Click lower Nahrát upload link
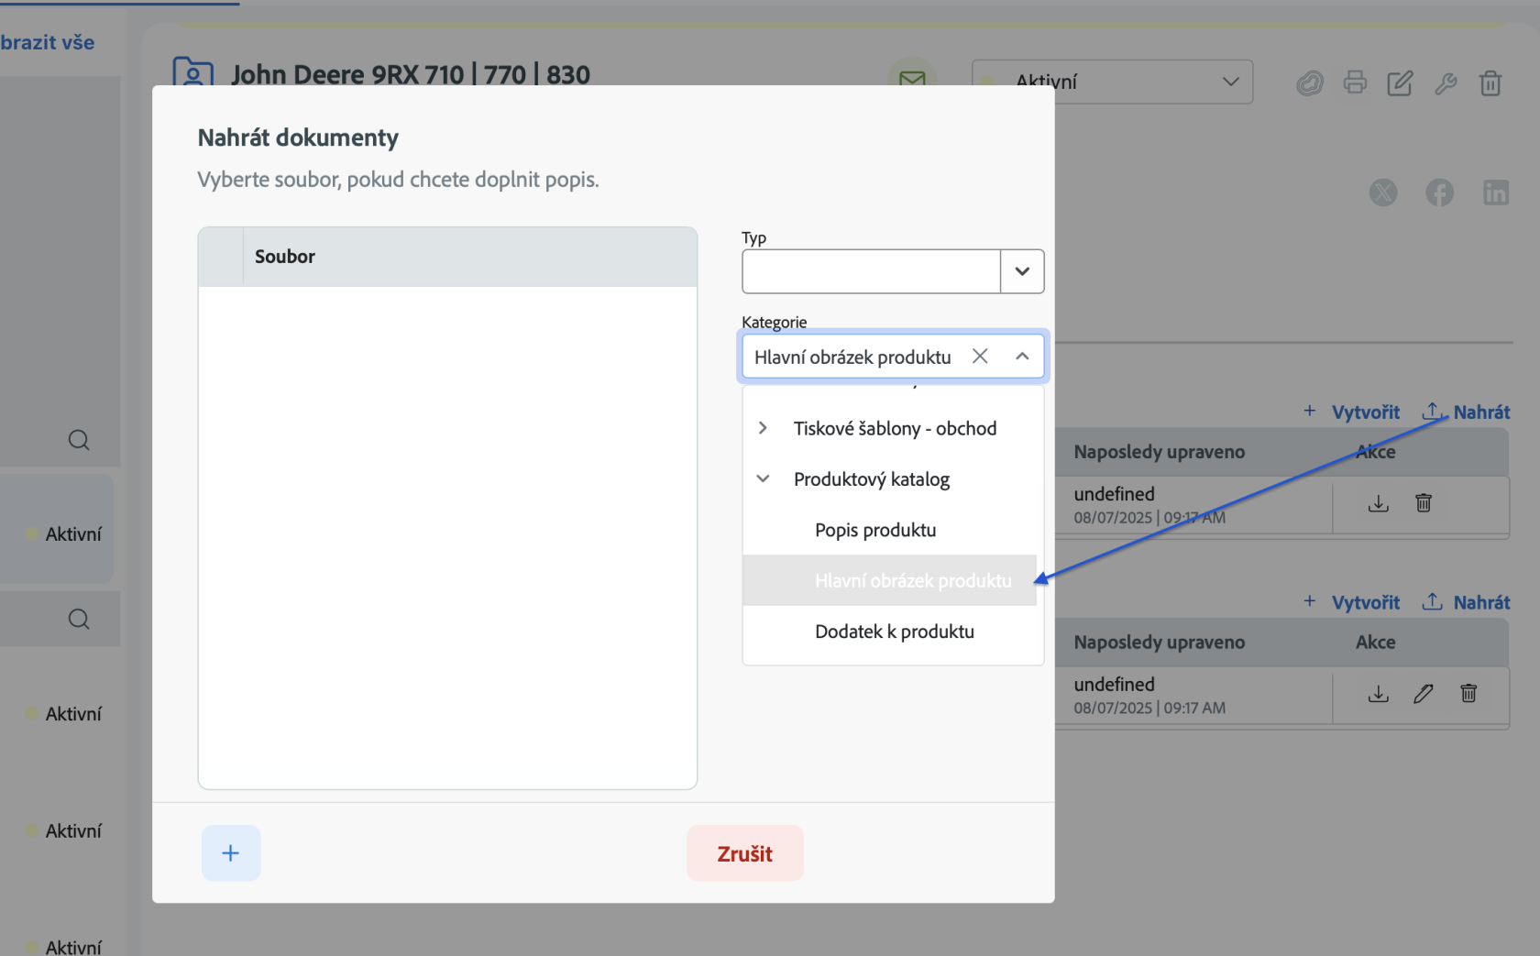The width and height of the screenshot is (1540, 956). click(x=1466, y=603)
